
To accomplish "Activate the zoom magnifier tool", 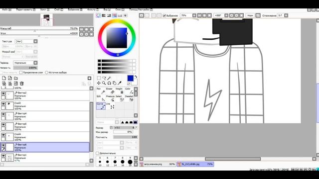I will pos(104,83).
